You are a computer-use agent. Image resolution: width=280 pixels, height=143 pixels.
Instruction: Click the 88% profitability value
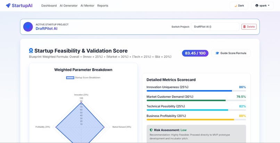[x=242, y=116]
